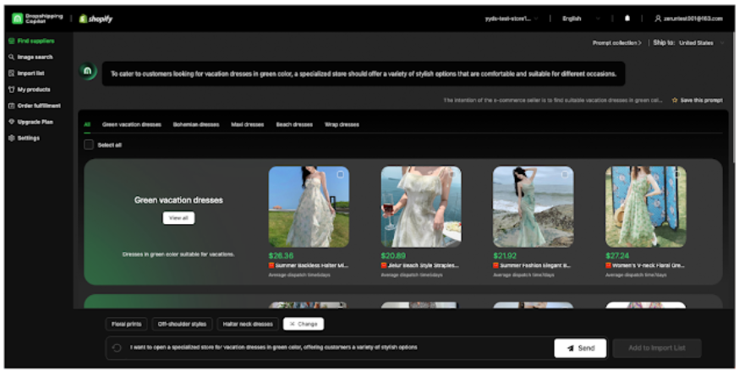This screenshot has height=371, width=739.
Task: Check the Select all checkbox
Action: point(89,145)
